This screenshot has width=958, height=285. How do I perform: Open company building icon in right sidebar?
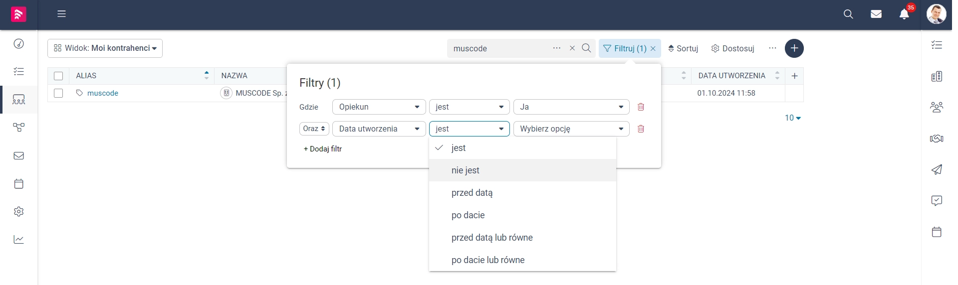(x=937, y=76)
